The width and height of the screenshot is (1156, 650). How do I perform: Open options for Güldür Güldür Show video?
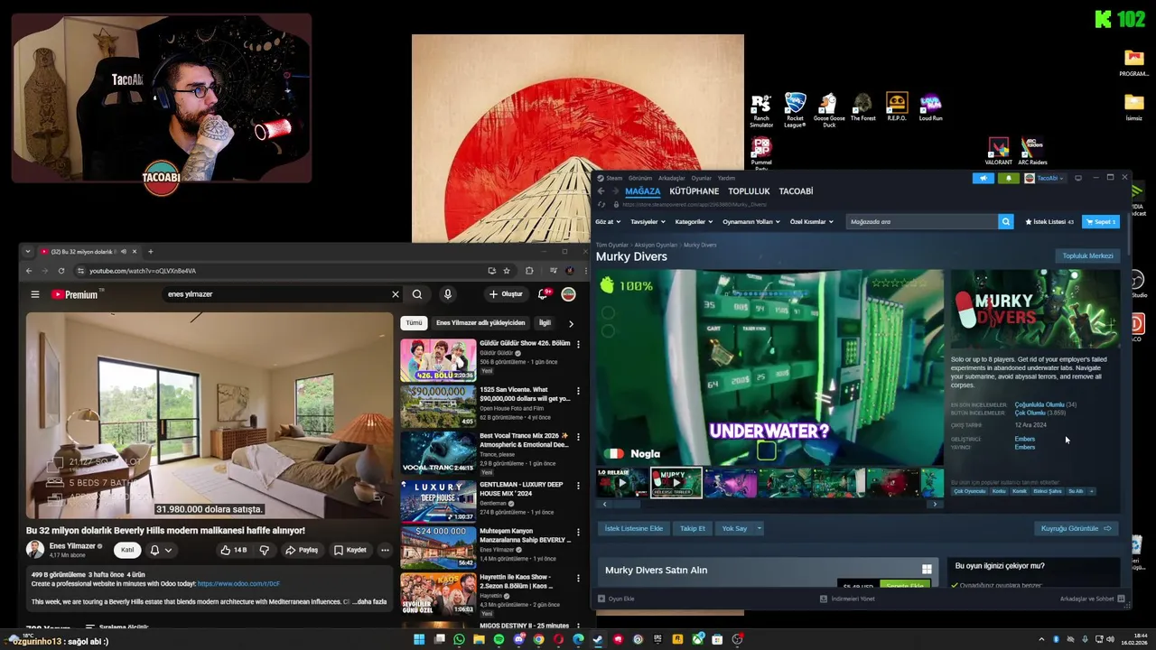click(x=578, y=344)
